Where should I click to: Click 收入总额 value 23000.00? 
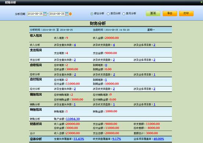(x=73, y=133)
